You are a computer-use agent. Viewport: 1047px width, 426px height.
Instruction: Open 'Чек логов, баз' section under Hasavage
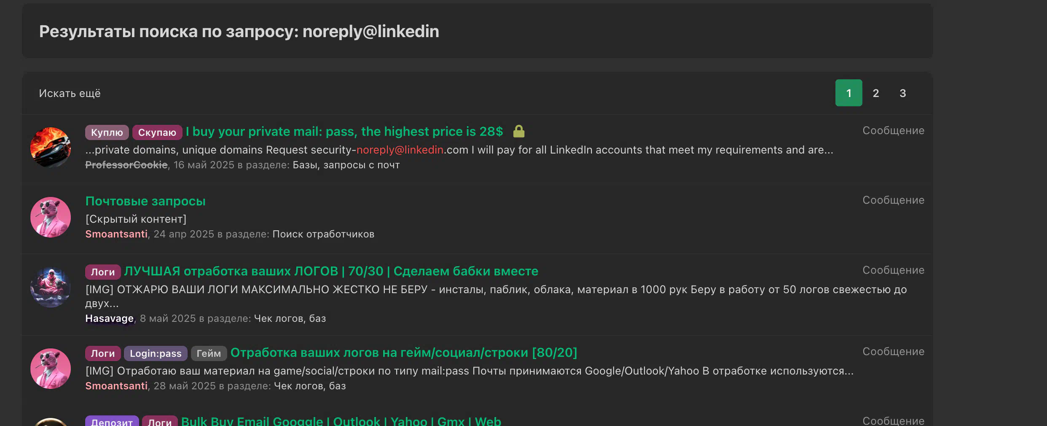point(290,318)
